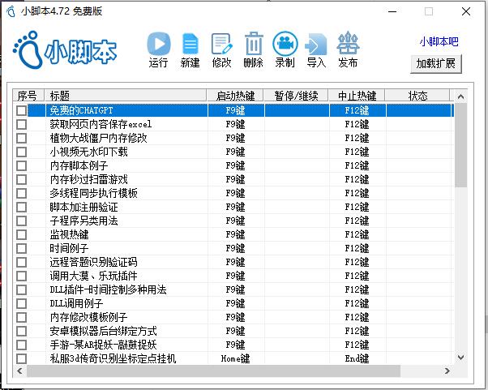The height and width of the screenshot is (390, 488).
Task: Start the 录制 (Record) camera icon
Action: [x=285, y=44]
